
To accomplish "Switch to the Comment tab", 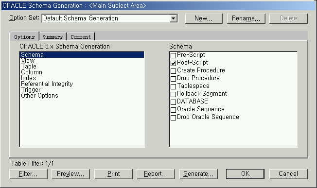I will point(81,37).
